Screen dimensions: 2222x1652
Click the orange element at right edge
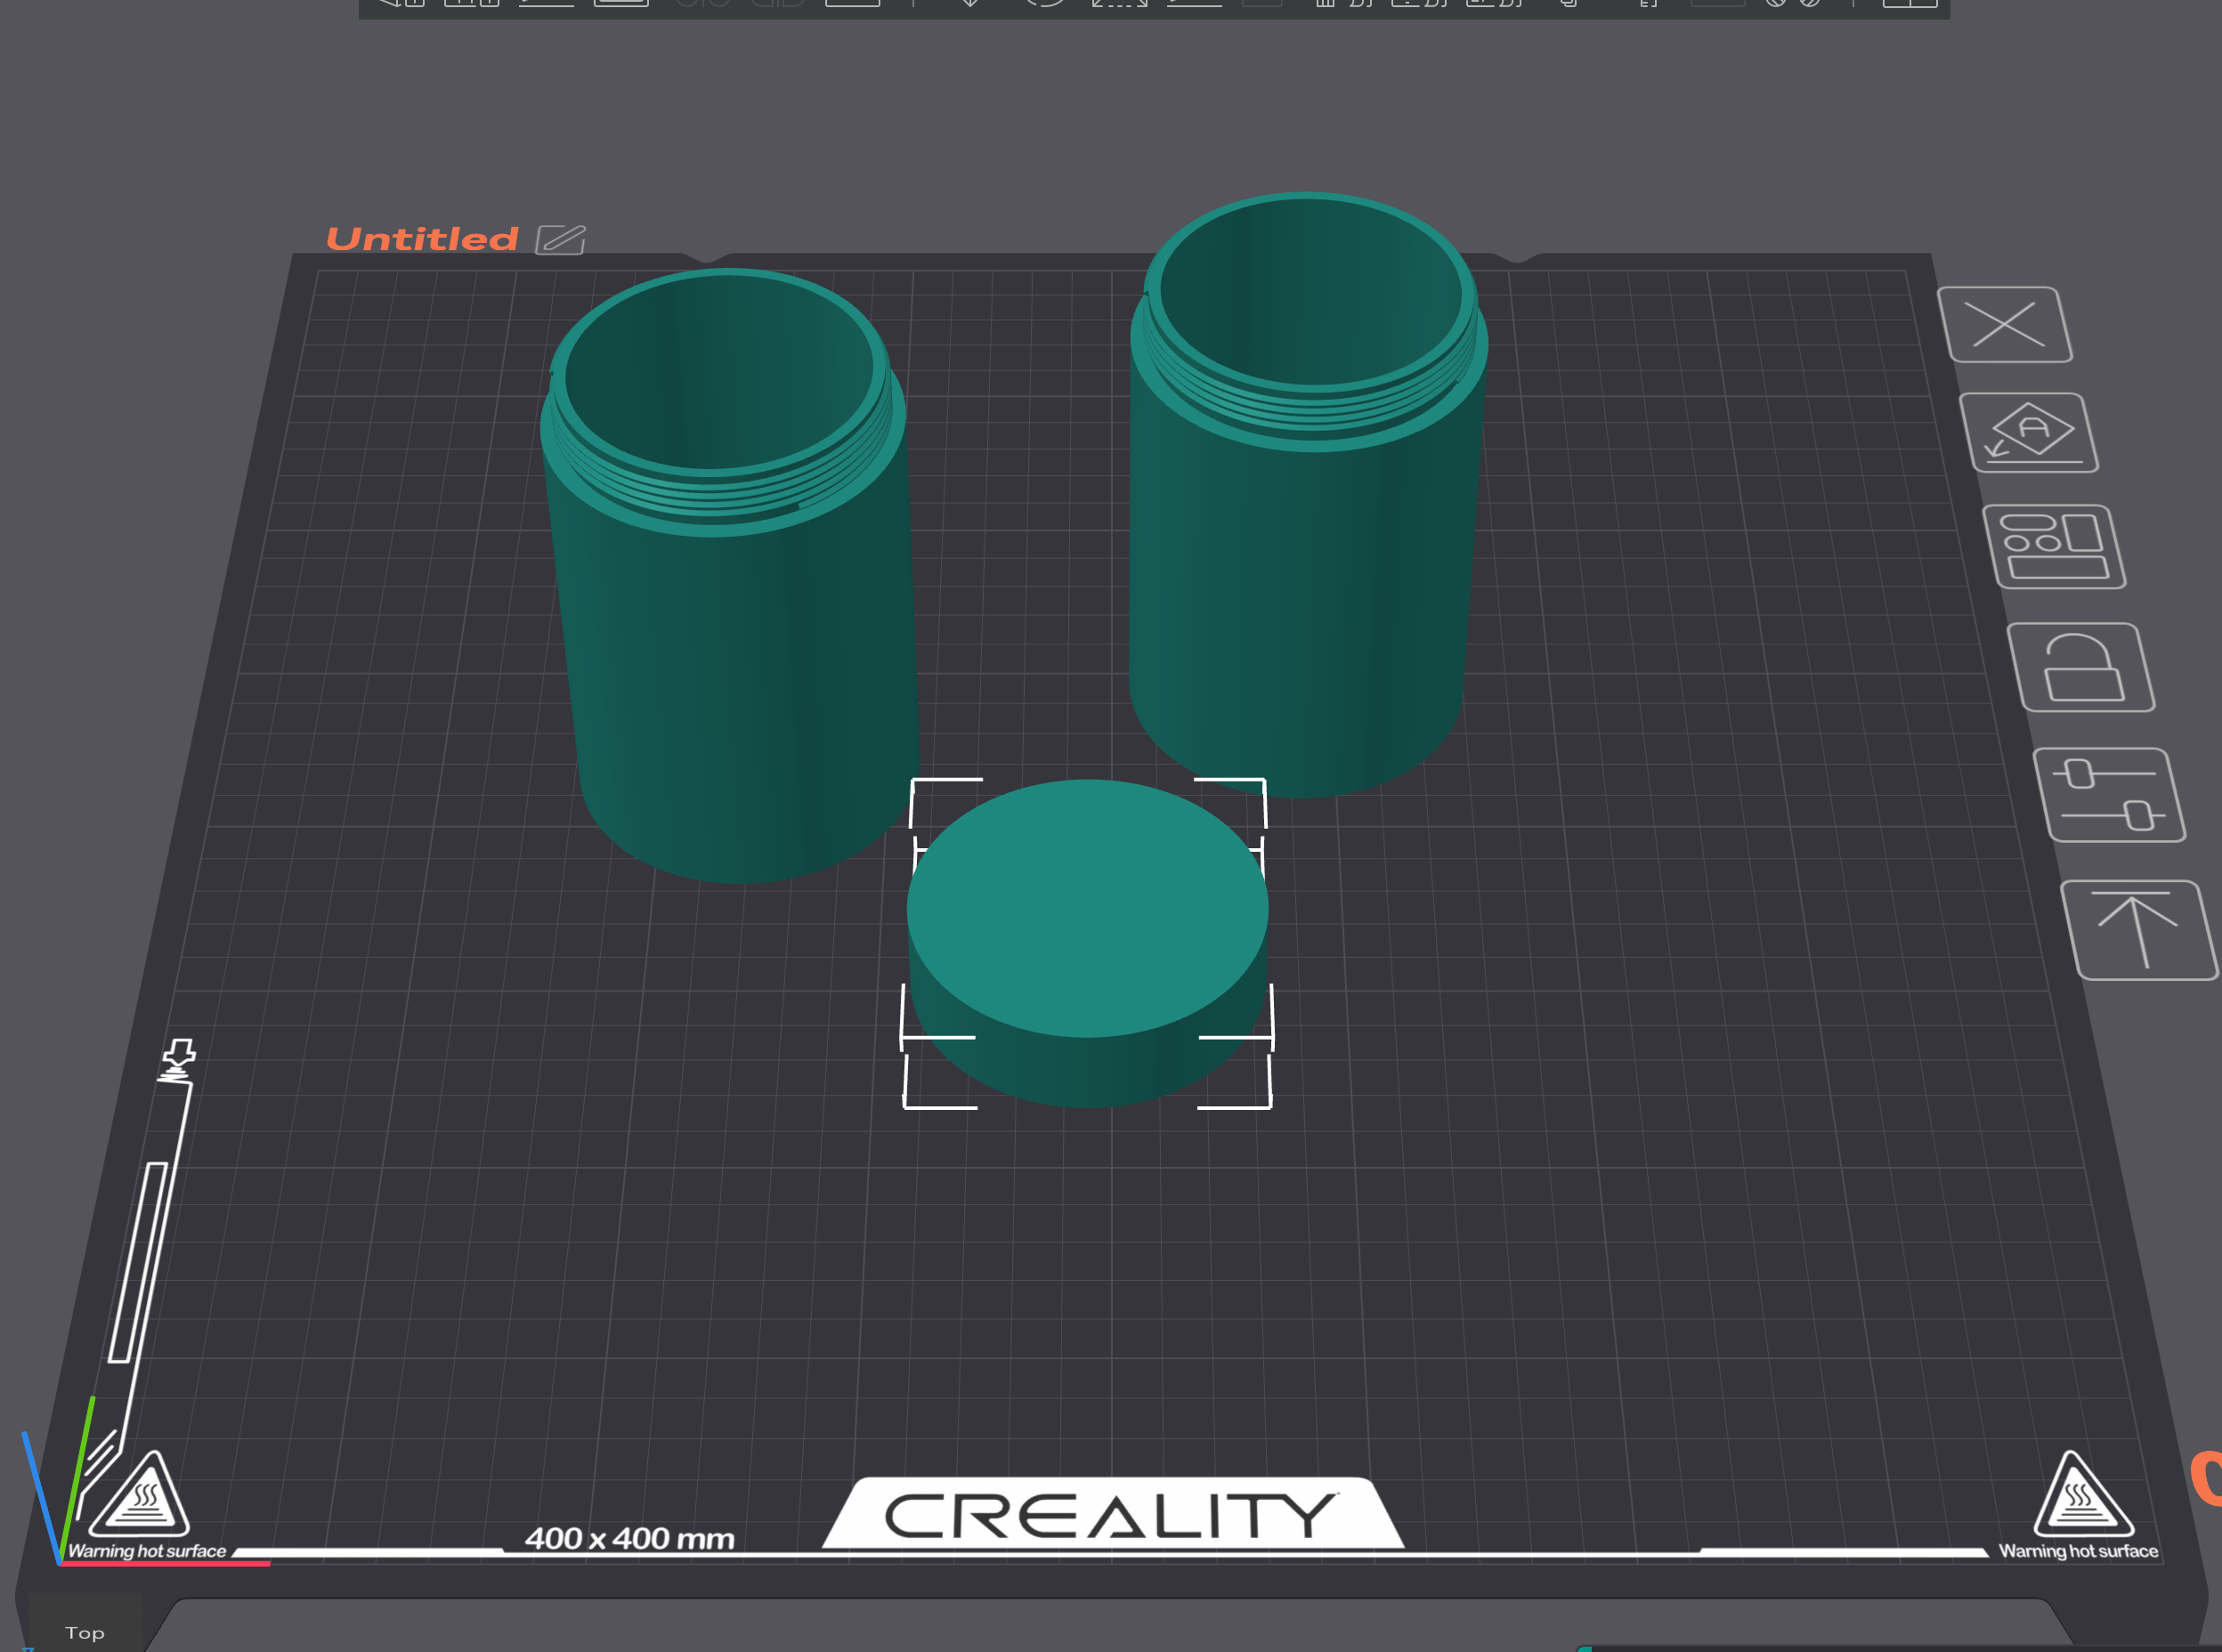[2206, 1477]
